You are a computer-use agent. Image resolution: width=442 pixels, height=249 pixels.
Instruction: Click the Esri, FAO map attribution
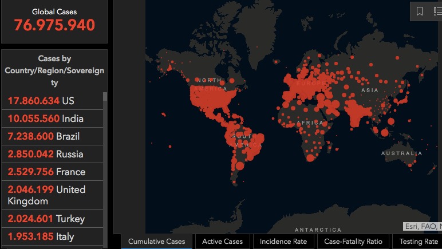tap(423, 227)
